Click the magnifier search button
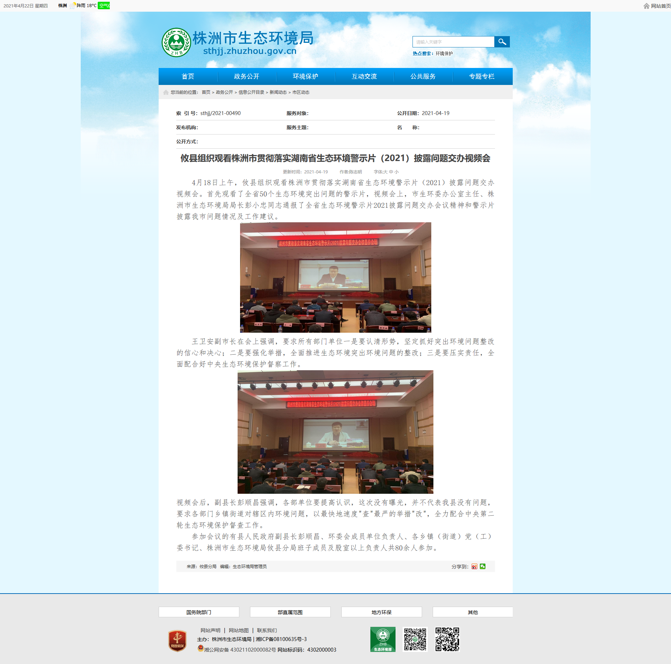Screen dimensions: 671x664 pyautogui.click(x=502, y=42)
